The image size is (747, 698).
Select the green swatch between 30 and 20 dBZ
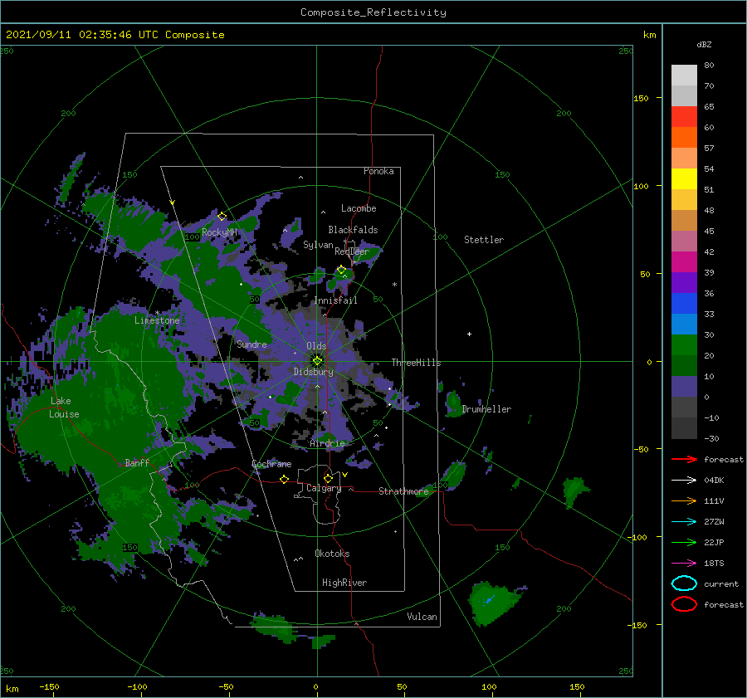click(x=684, y=345)
